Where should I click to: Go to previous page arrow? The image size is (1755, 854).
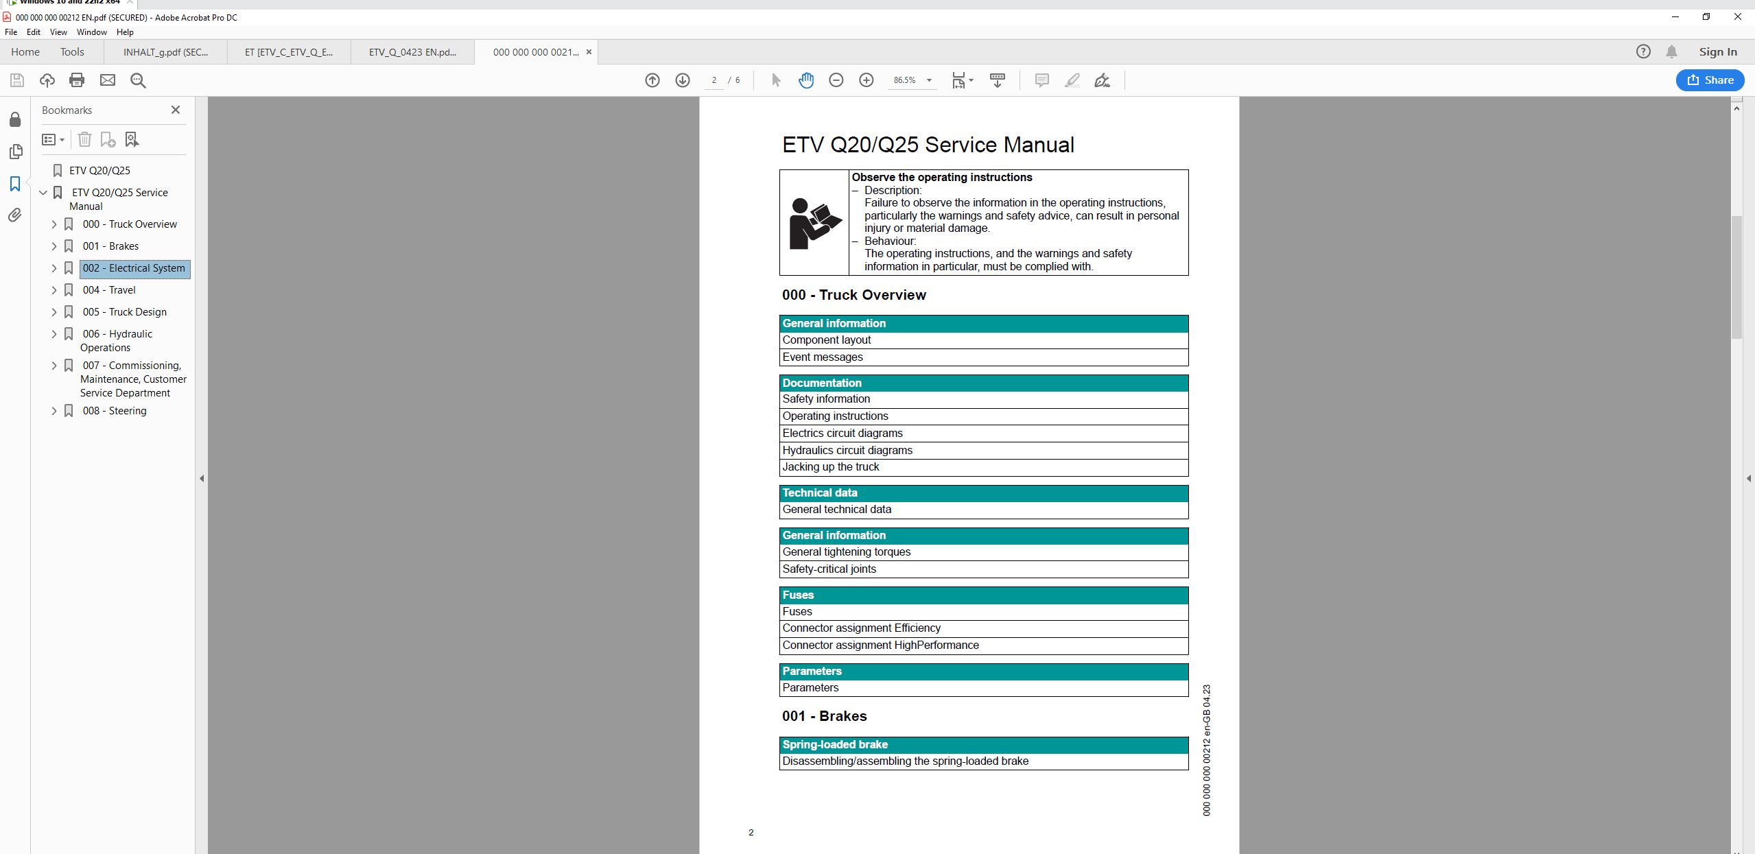(x=652, y=80)
